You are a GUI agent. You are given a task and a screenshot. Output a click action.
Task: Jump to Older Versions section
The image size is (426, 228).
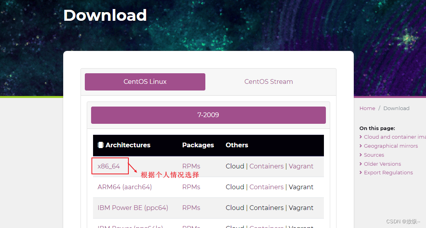[x=382, y=164]
